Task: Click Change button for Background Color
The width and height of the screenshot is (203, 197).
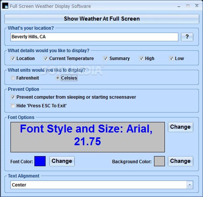Action: (x=180, y=161)
